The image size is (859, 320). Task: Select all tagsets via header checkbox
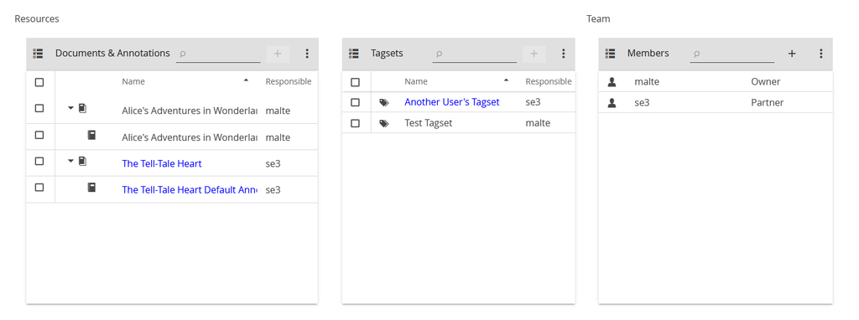pos(355,83)
